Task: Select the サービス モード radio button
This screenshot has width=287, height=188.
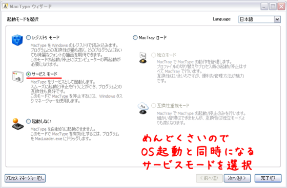Action: (x=28, y=74)
